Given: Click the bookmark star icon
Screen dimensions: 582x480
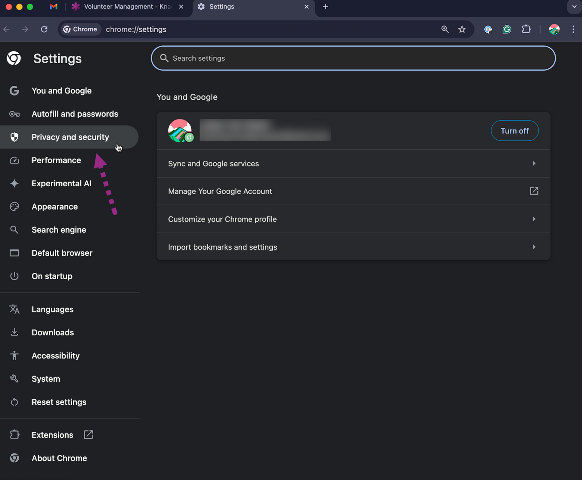Looking at the screenshot, I should pyautogui.click(x=462, y=29).
